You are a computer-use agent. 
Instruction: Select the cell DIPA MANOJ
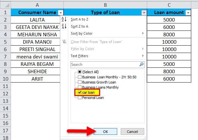(35, 42)
